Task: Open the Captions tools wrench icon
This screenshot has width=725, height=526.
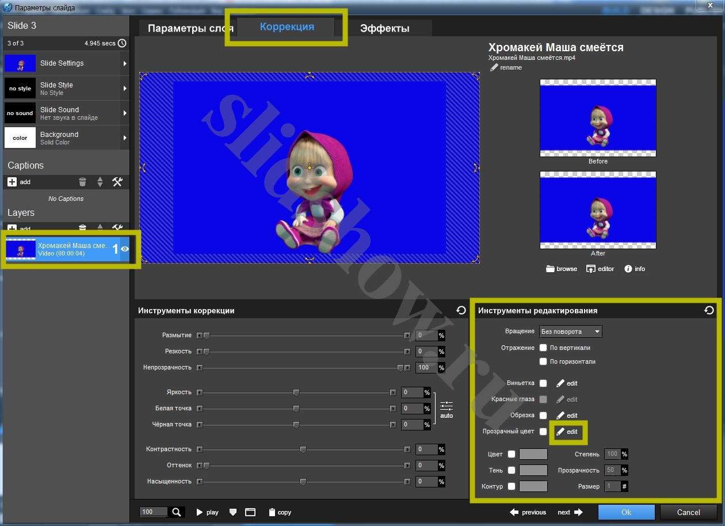Action: click(x=117, y=182)
